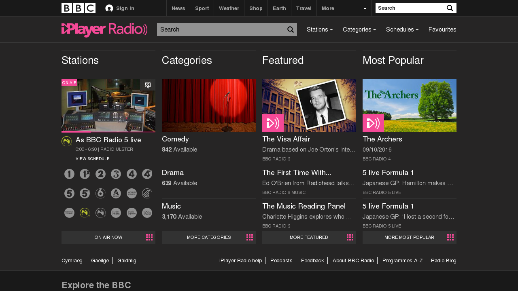The width and height of the screenshot is (518, 291).
Task: Open the BBC Radio 5 live station icon
Action: click(69, 194)
